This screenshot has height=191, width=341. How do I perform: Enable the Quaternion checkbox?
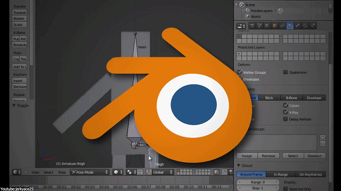click(286, 72)
